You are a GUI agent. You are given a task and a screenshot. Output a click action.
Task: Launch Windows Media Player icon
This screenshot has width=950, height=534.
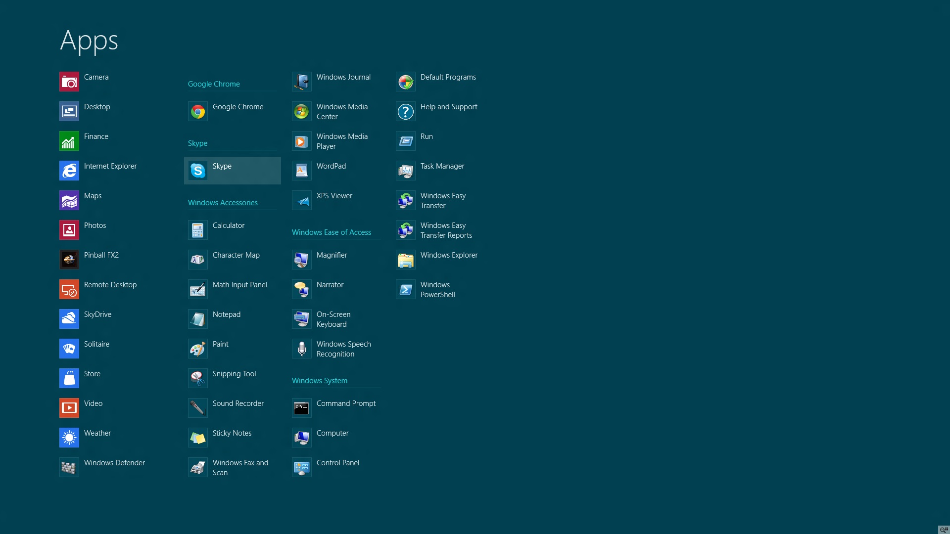(302, 141)
